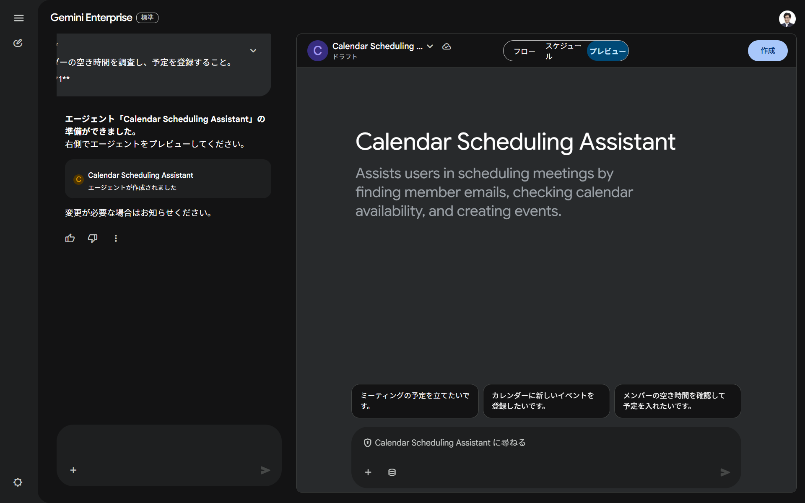Screen dimensions: 805x503
Task: Click the ドラフト status text
Action: (345, 57)
